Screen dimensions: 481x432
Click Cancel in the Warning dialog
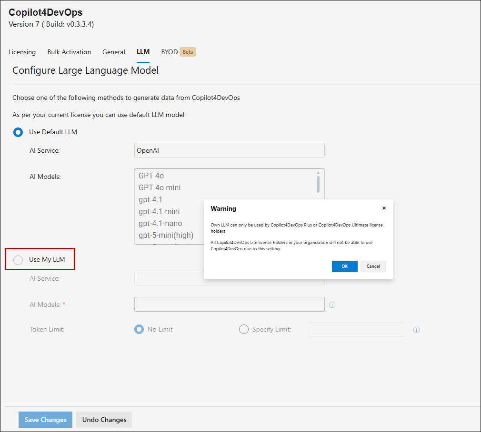click(x=373, y=266)
